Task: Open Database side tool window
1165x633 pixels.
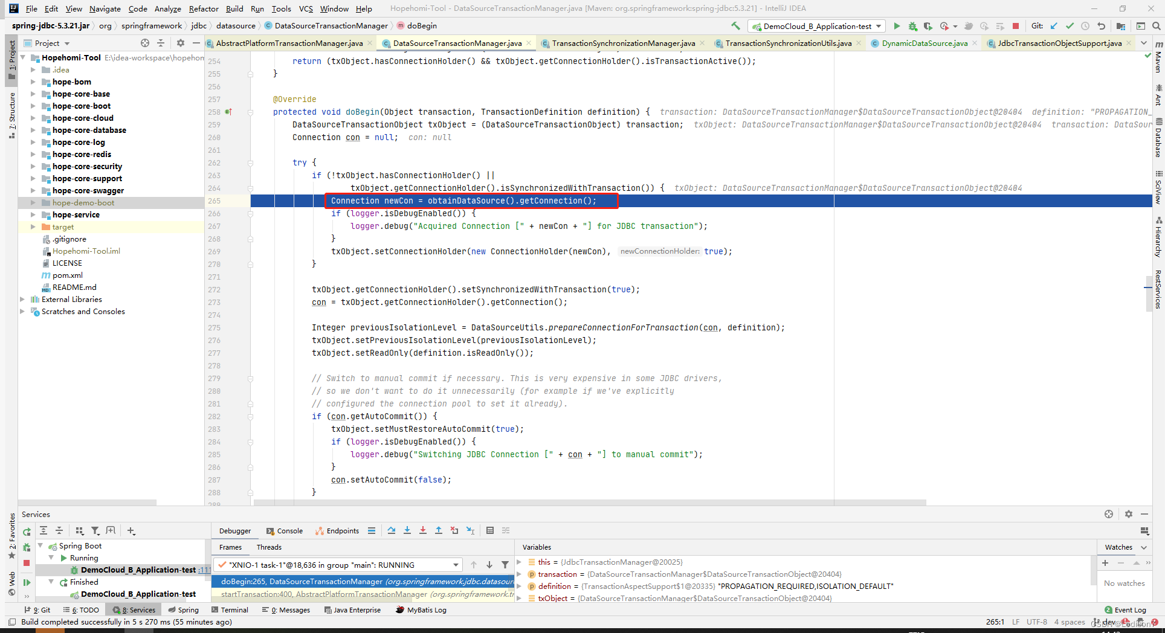Action: point(1158,138)
